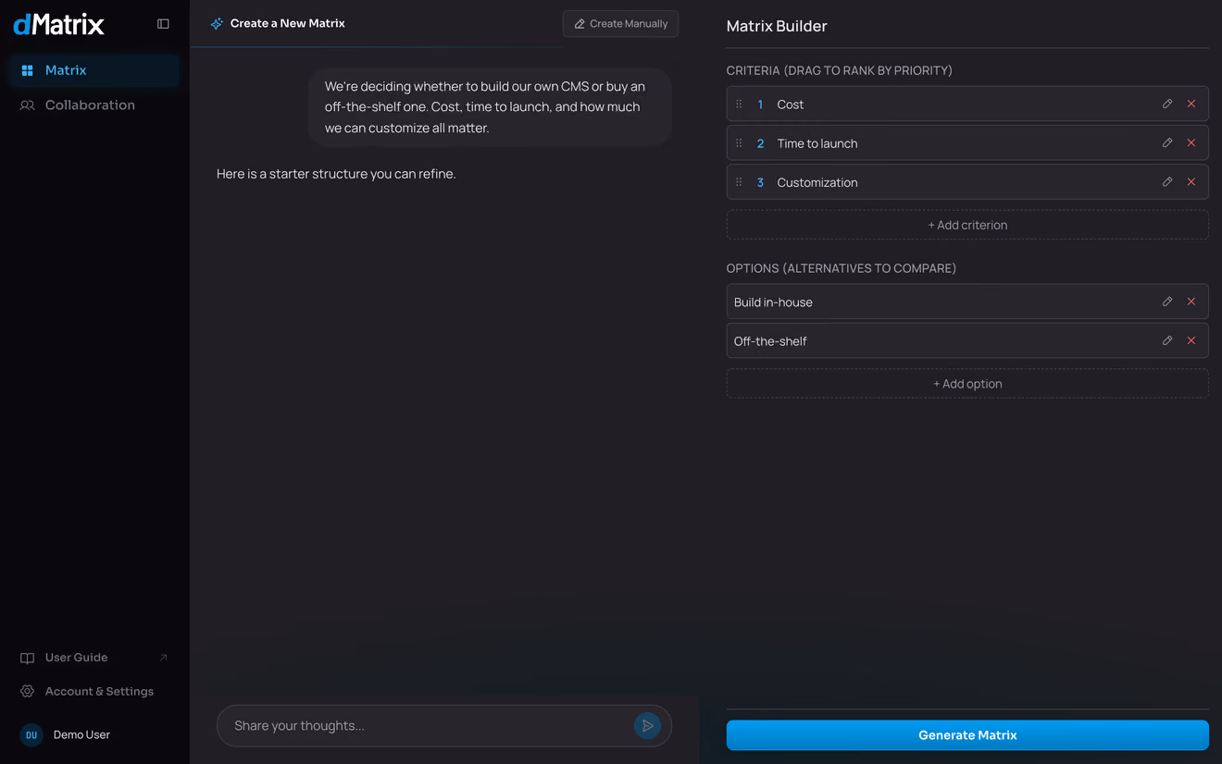Add a new option
The width and height of the screenshot is (1222, 764).
pos(967,384)
